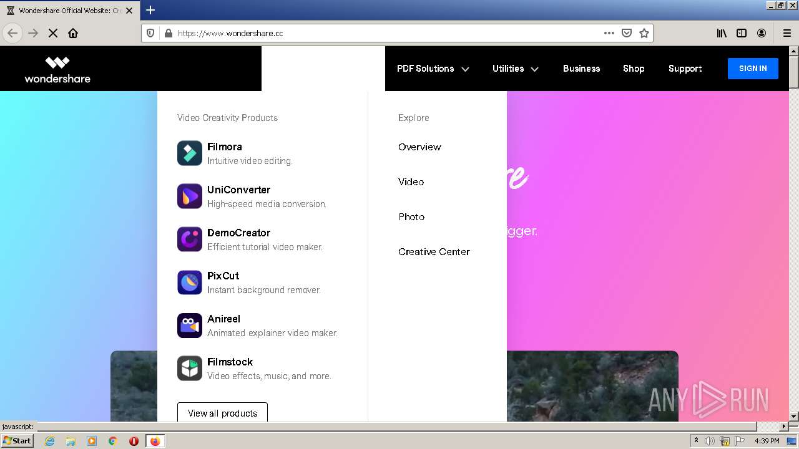This screenshot has height=449, width=799.
Task: Open the Creative Center link
Action: (x=434, y=252)
